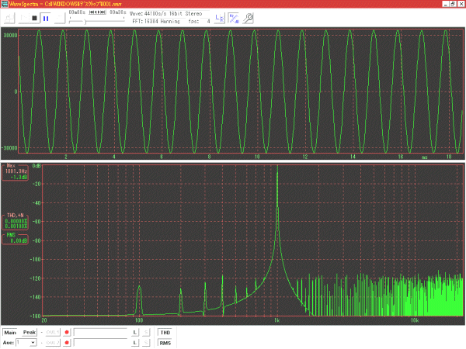The height and width of the screenshot is (349, 466).
Task: Open the wrench settings icon
Action: [249, 17]
